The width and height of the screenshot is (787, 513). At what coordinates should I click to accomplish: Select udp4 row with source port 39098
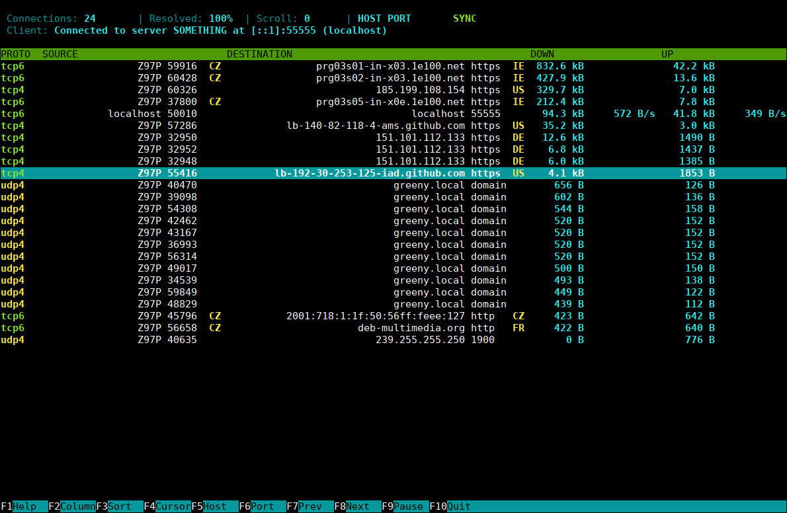(393, 197)
